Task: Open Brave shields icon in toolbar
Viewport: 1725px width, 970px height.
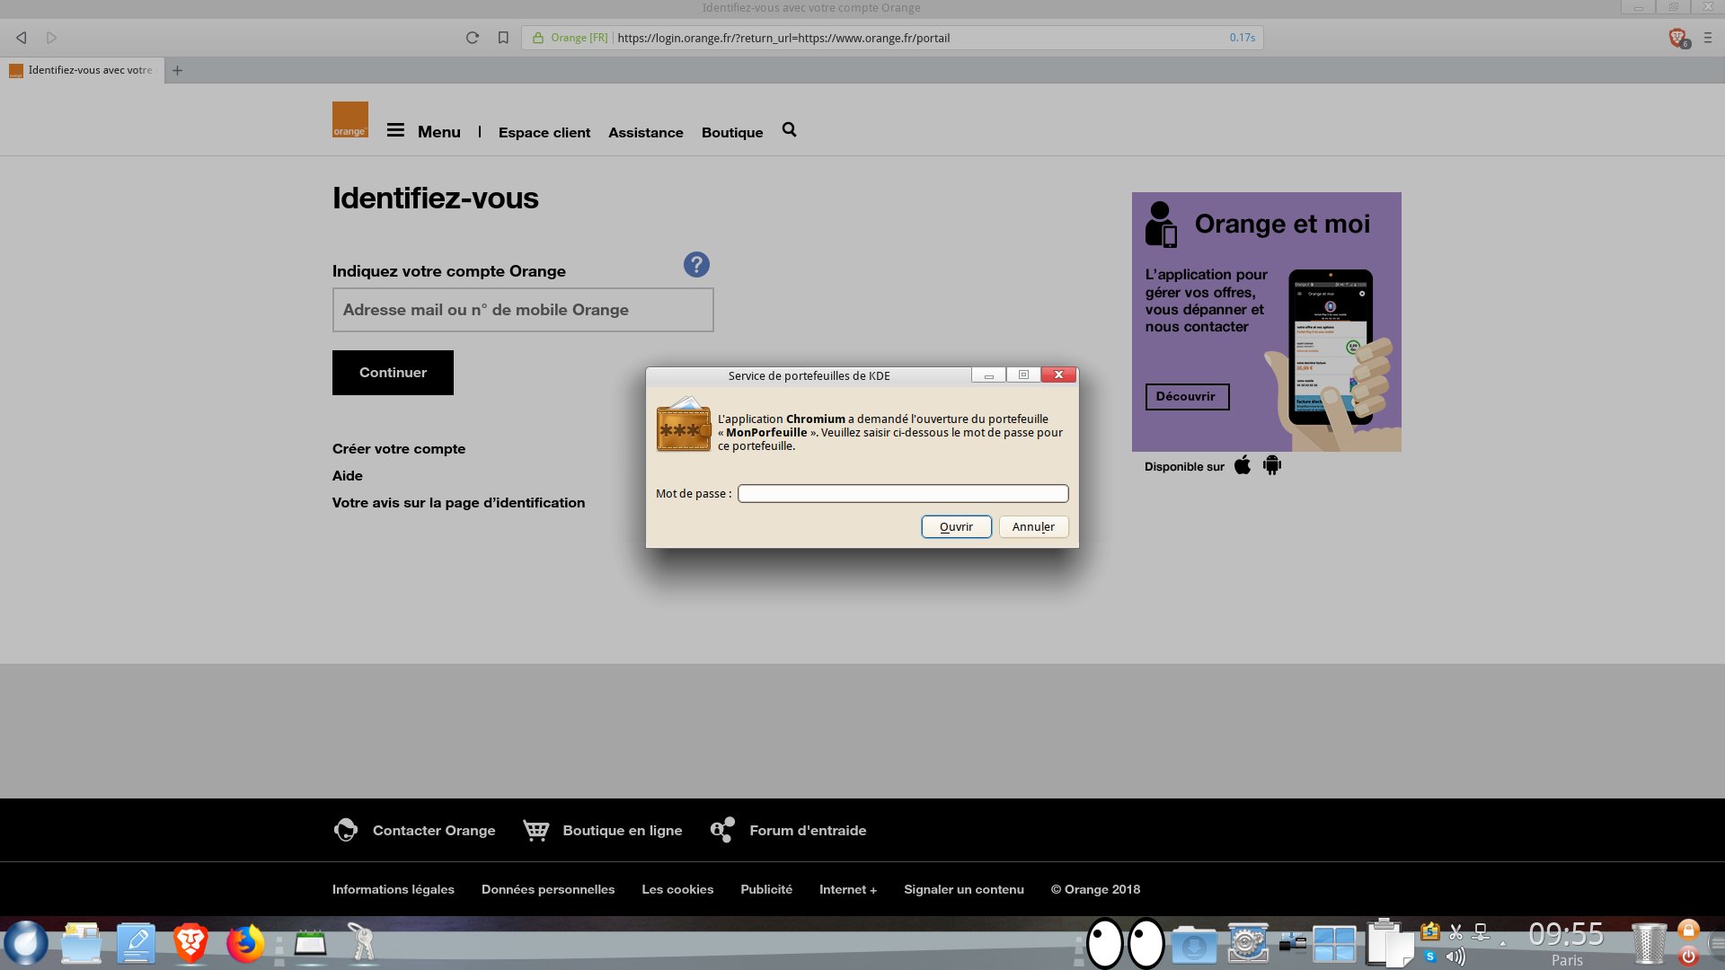Action: click(1676, 38)
